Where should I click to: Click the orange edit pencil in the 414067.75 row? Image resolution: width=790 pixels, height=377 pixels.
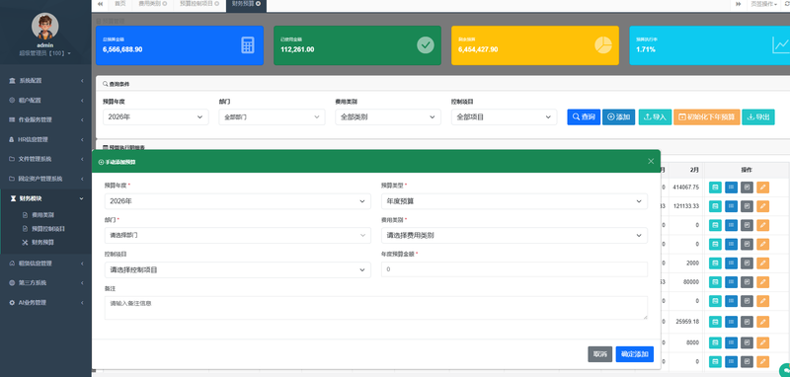(x=762, y=188)
